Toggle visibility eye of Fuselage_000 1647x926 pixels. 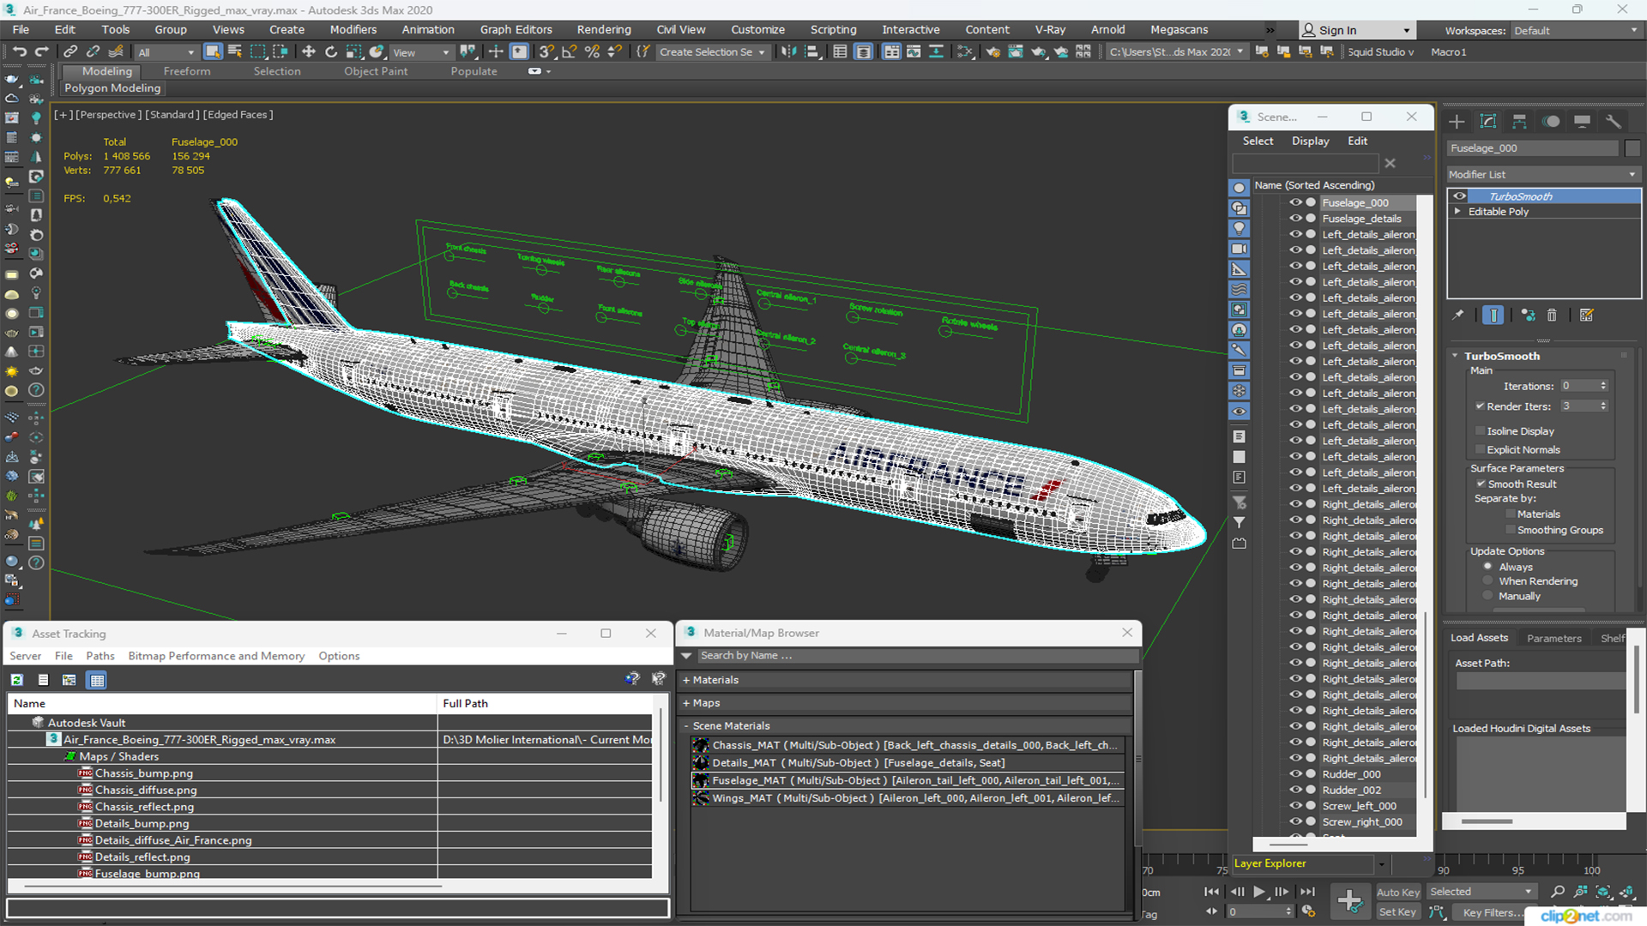coord(1295,203)
